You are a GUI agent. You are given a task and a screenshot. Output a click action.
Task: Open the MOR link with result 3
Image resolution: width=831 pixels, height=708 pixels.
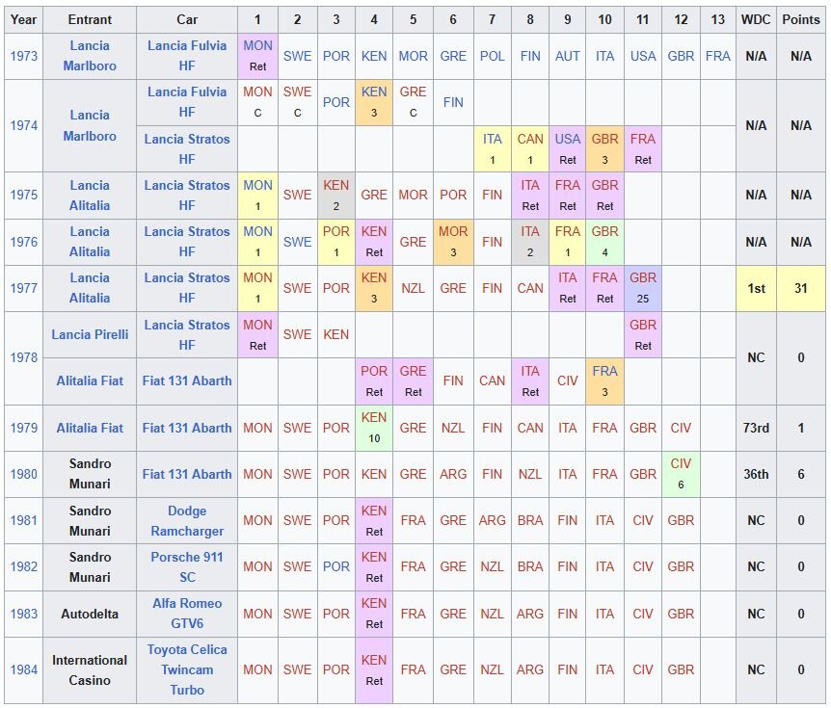(x=453, y=232)
